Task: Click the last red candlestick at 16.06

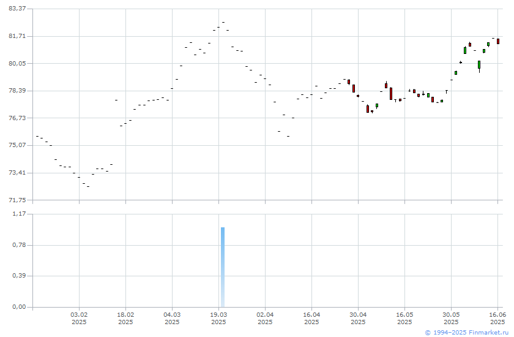Action: pos(498,41)
